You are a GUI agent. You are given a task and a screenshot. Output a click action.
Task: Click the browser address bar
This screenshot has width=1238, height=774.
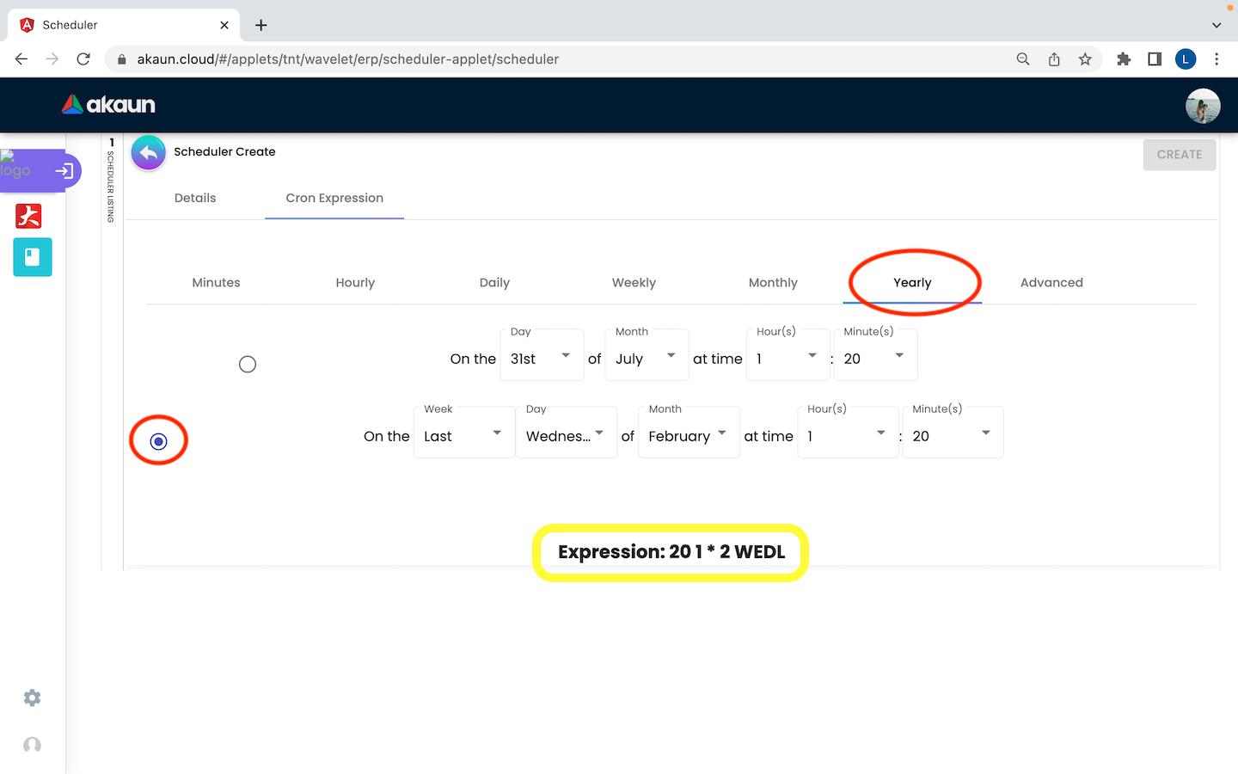[x=559, y=59]
